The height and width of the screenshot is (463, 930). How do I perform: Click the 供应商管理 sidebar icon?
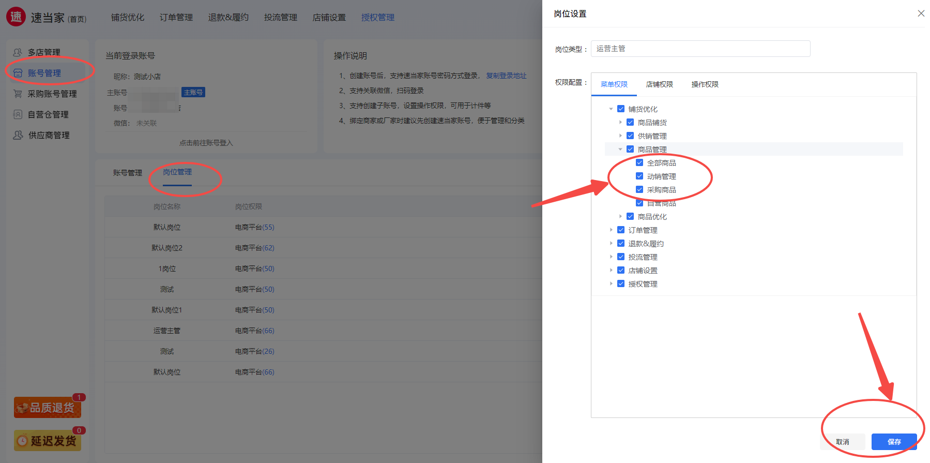[x=18, y=135]
